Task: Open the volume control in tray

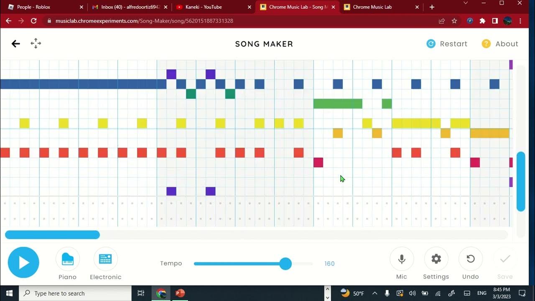Action: [412, 293]
